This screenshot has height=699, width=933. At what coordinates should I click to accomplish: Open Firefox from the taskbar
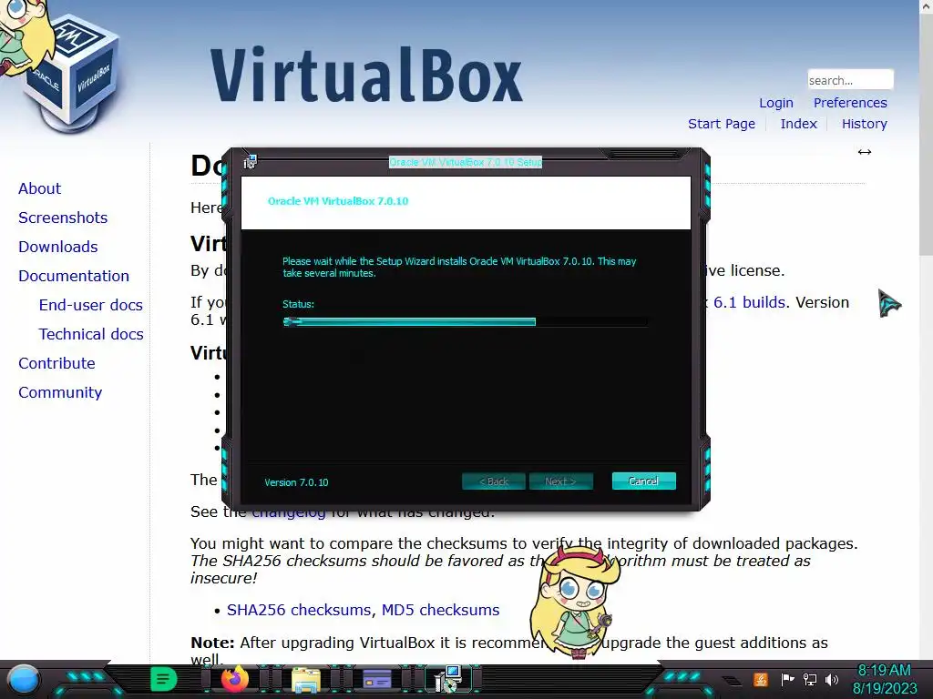coord(235,679)
